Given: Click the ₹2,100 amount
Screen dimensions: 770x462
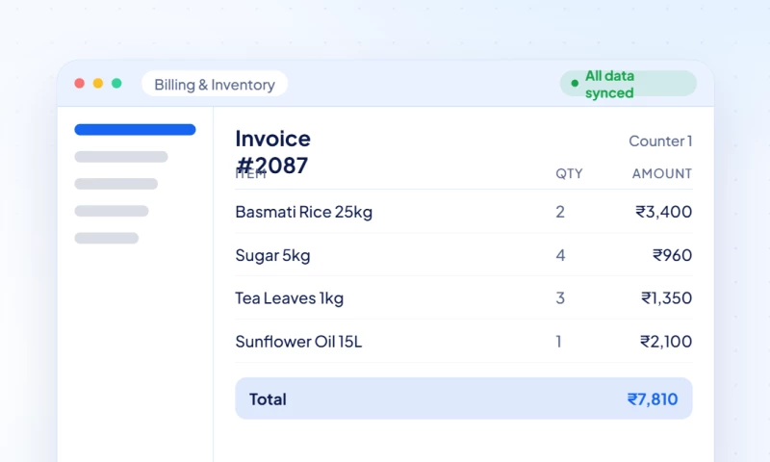Looking at the screenshot, I should pyautogui.click(x=666, y=342).
